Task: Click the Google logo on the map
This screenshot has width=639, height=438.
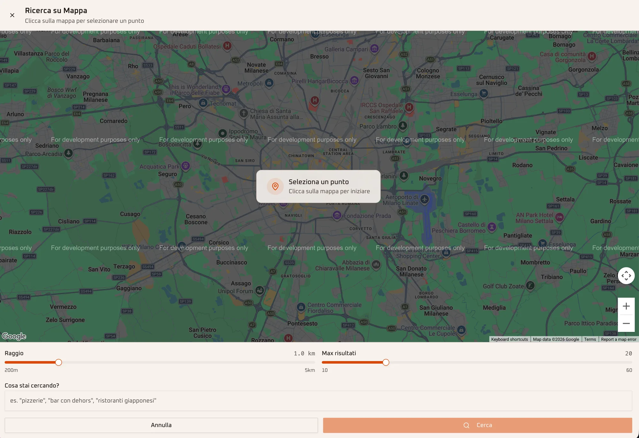Action: tap(14, 336)
